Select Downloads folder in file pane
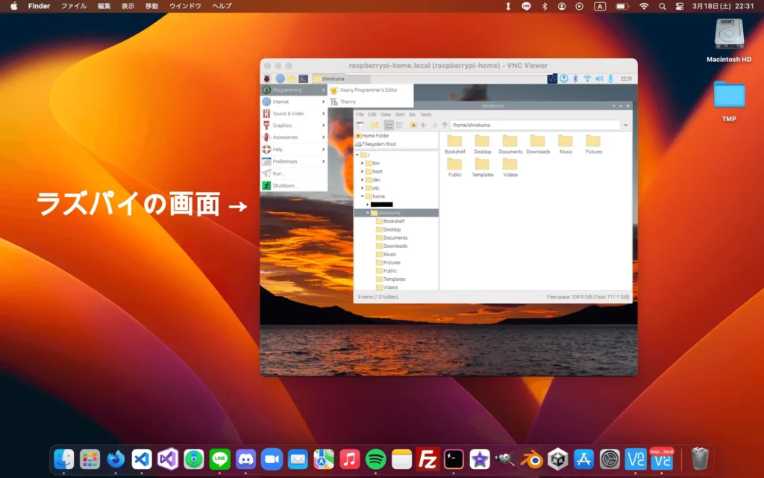 (538, 144)
